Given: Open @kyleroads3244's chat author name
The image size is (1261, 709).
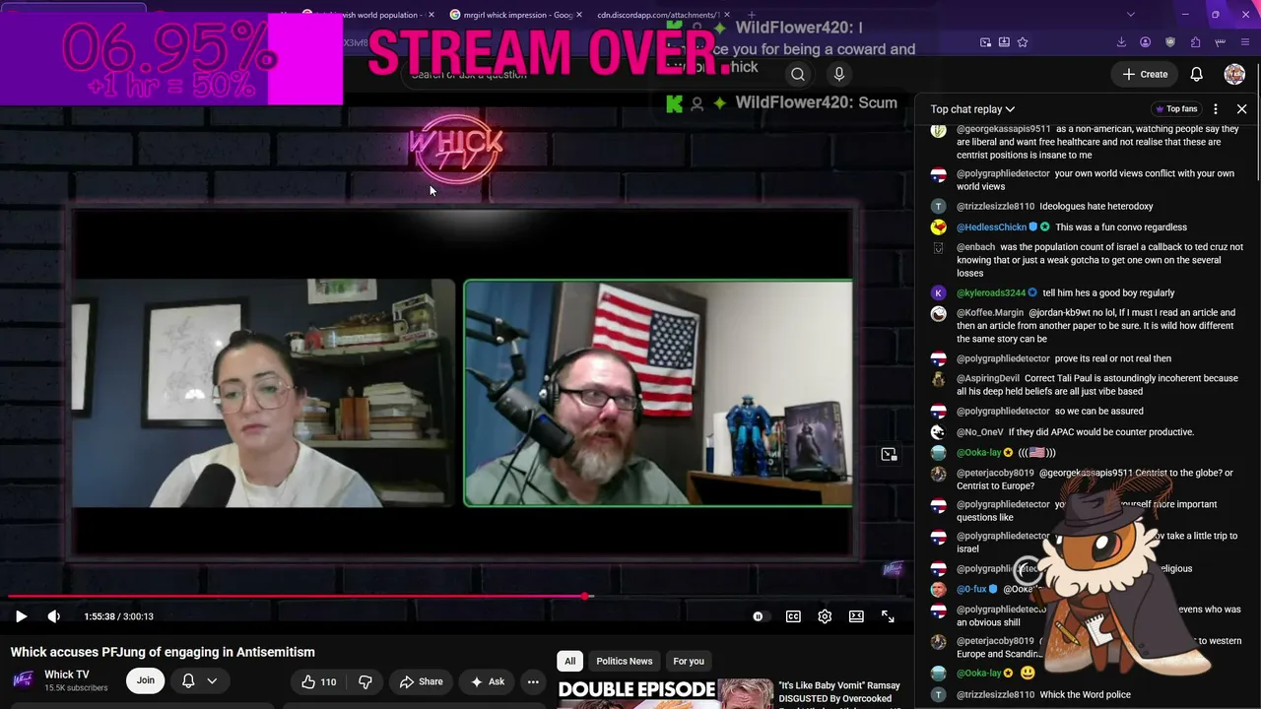Looking at the screenshot, I should 991,292.
